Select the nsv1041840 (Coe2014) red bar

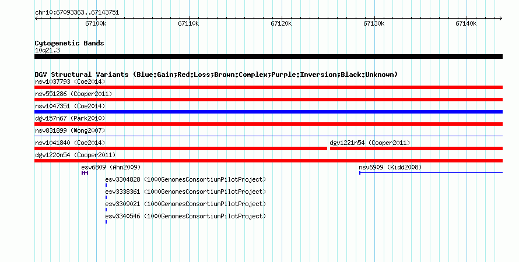click(x=181, y=148)
